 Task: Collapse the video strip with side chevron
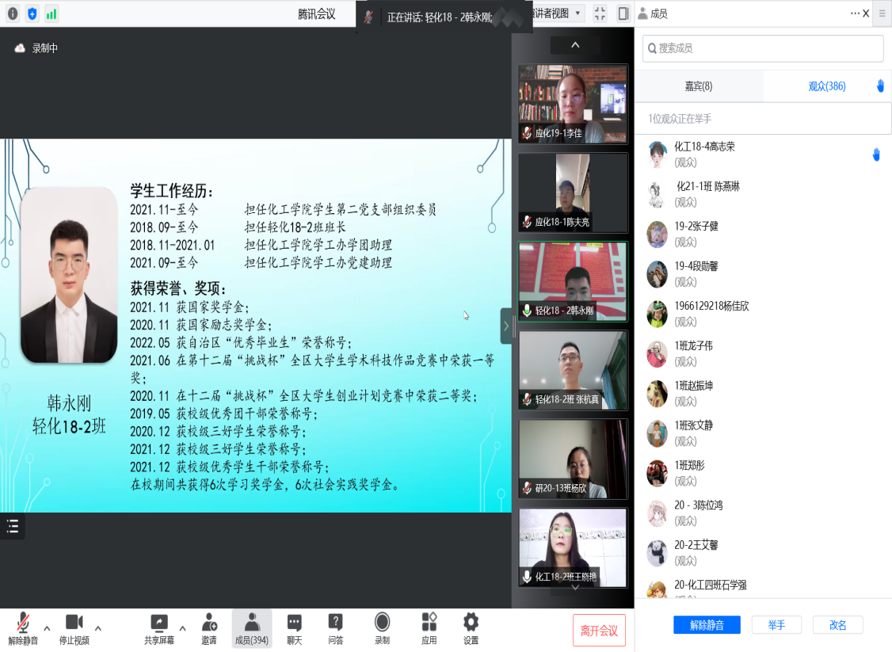click(505, 326)
